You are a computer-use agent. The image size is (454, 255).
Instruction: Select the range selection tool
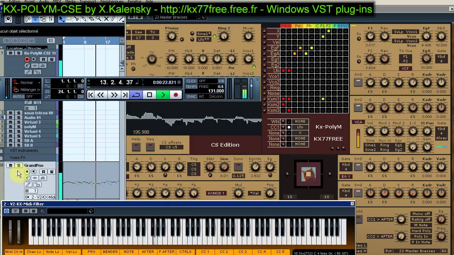pos(69,19)
